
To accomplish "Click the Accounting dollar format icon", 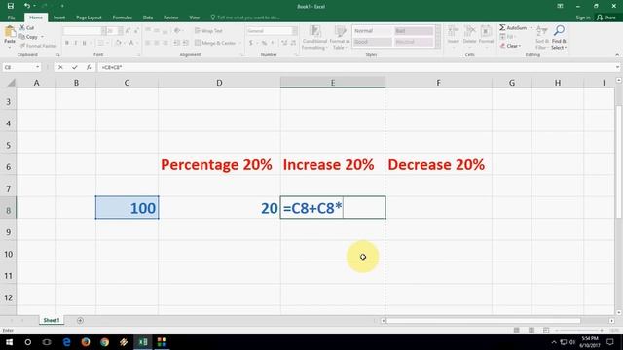I will point(251,43).
